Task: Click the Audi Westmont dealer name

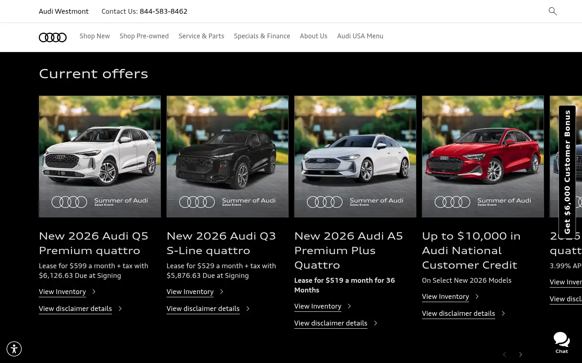Action: tap(63, 11)
